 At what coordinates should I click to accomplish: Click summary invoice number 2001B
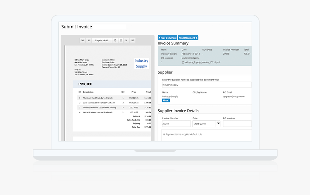pyautogui.click(x=226, y=54)
